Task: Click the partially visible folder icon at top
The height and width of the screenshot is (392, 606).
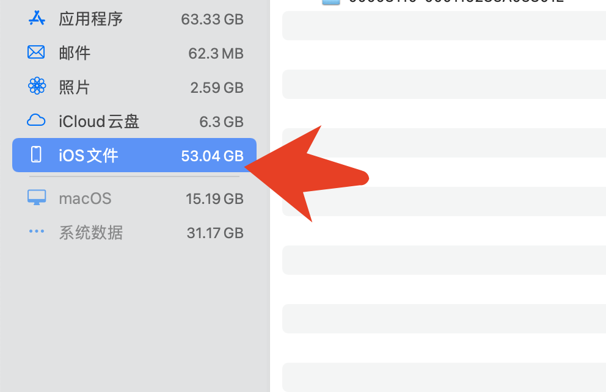Action: pyautogui.click(x=330, y=2)
